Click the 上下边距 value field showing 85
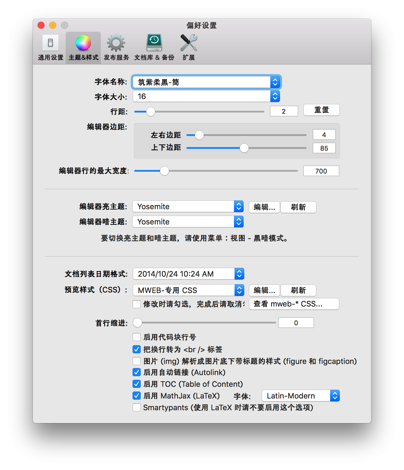Image resolution: width=404 pixels, height=470 pixels. point(324,148)
